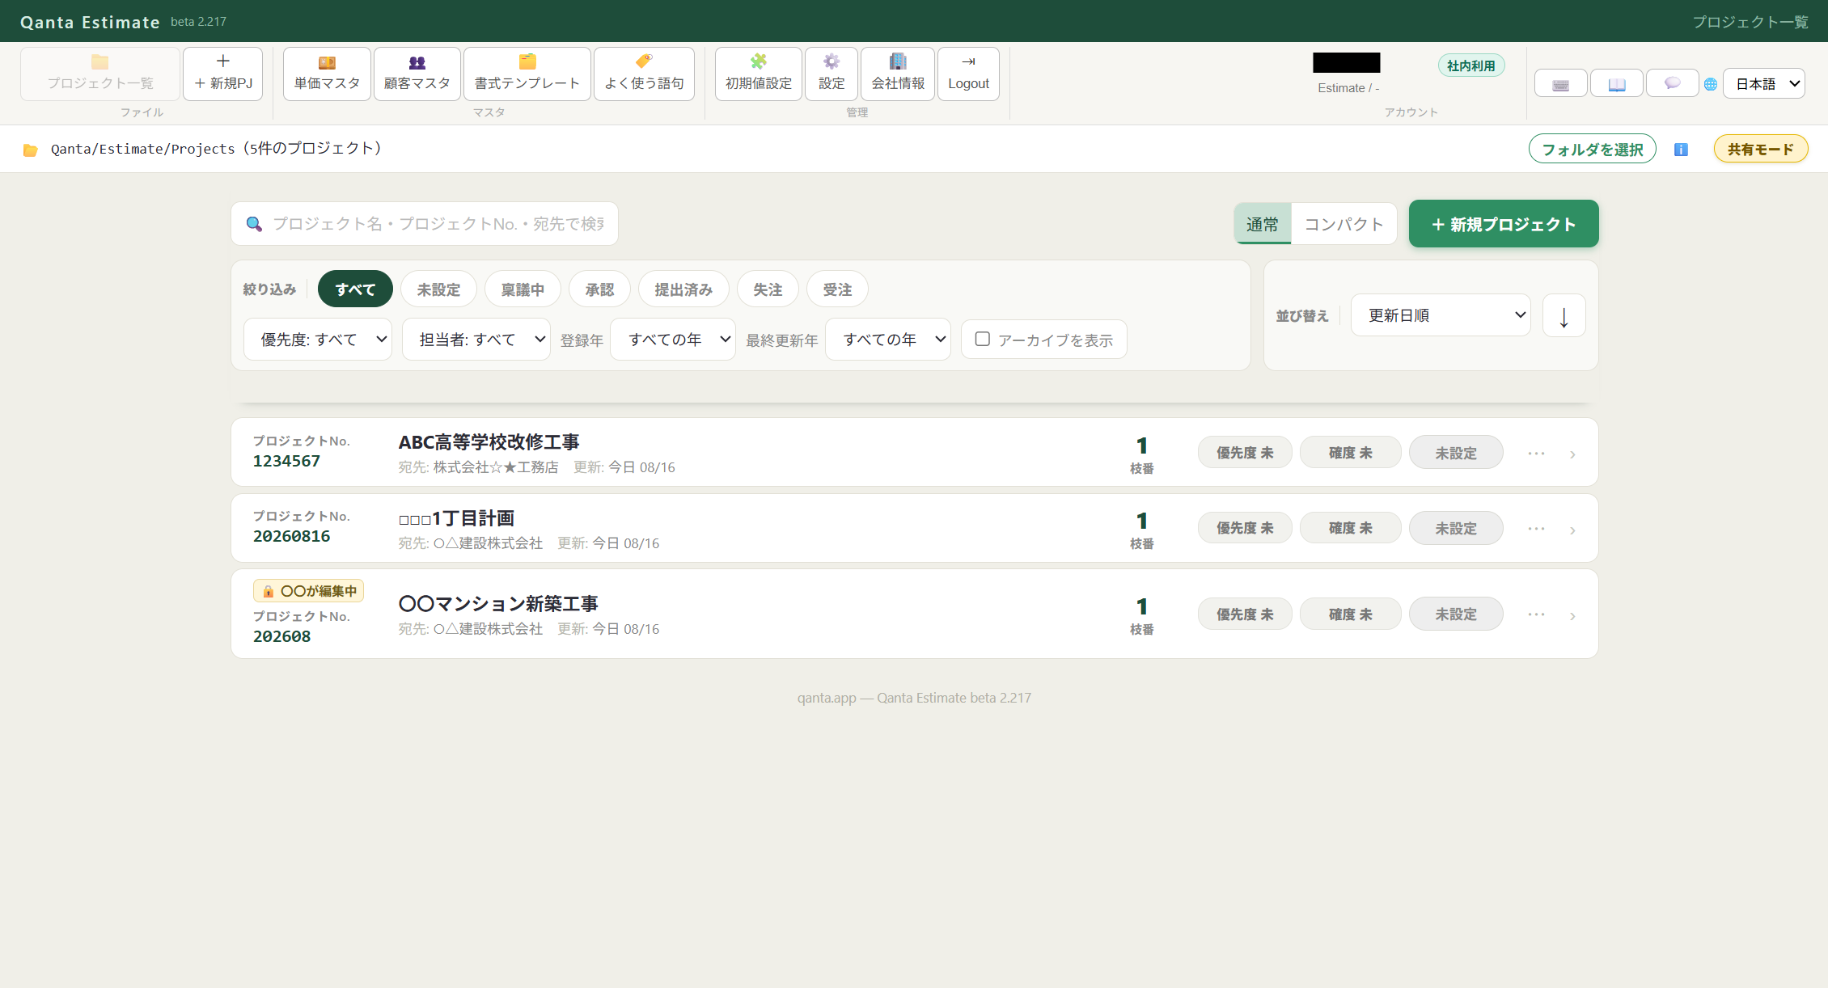The height and width of the screenshot is (988, 1828).
Task: Click the search magnifier icon
Action: 254,224
